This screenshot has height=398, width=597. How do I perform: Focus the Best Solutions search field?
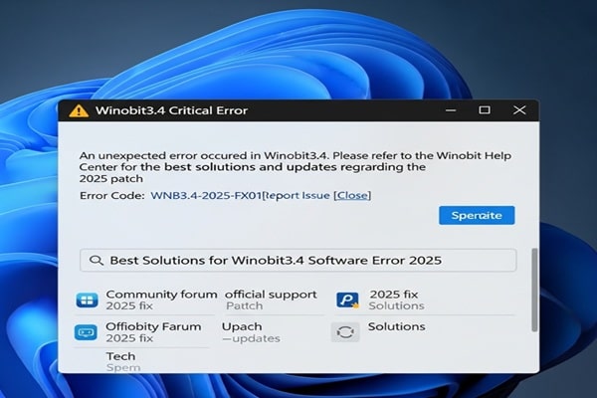298,261
